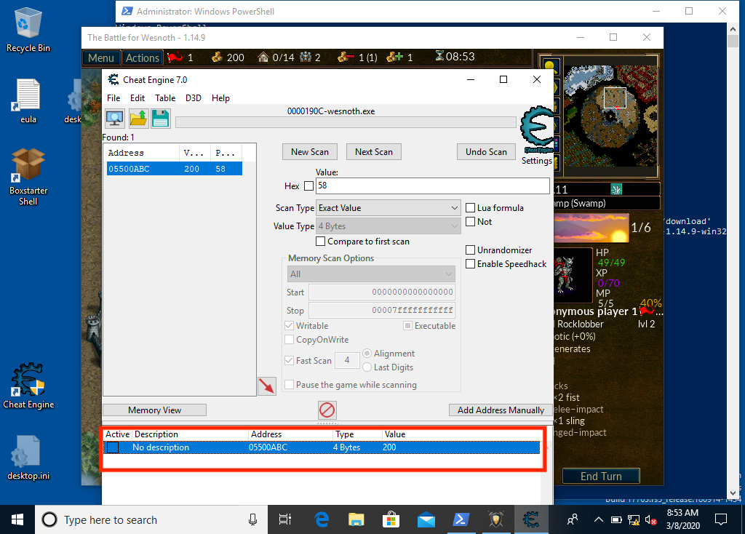
Task: Open Task View in the taskbar
Action: point(285,519)
